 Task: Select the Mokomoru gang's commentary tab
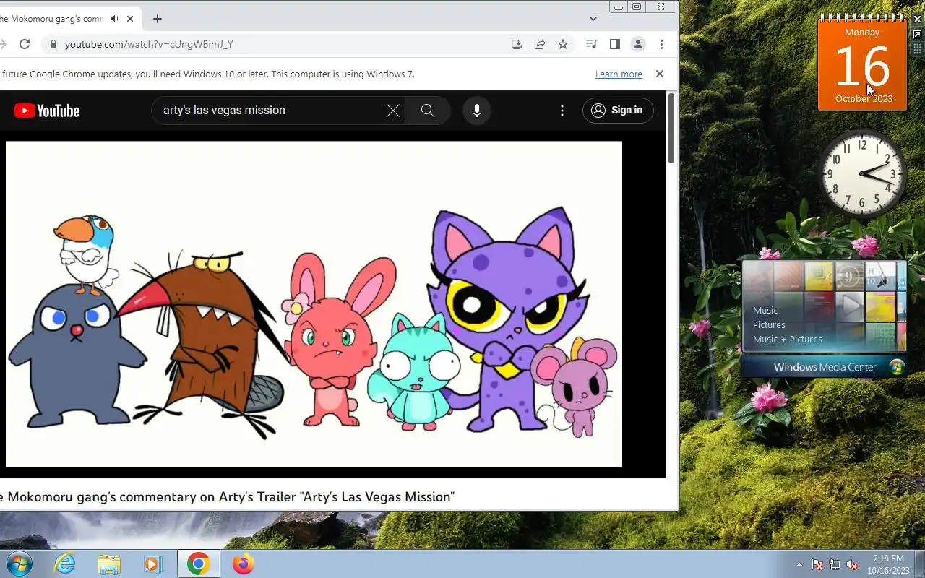tap(53, 19)
